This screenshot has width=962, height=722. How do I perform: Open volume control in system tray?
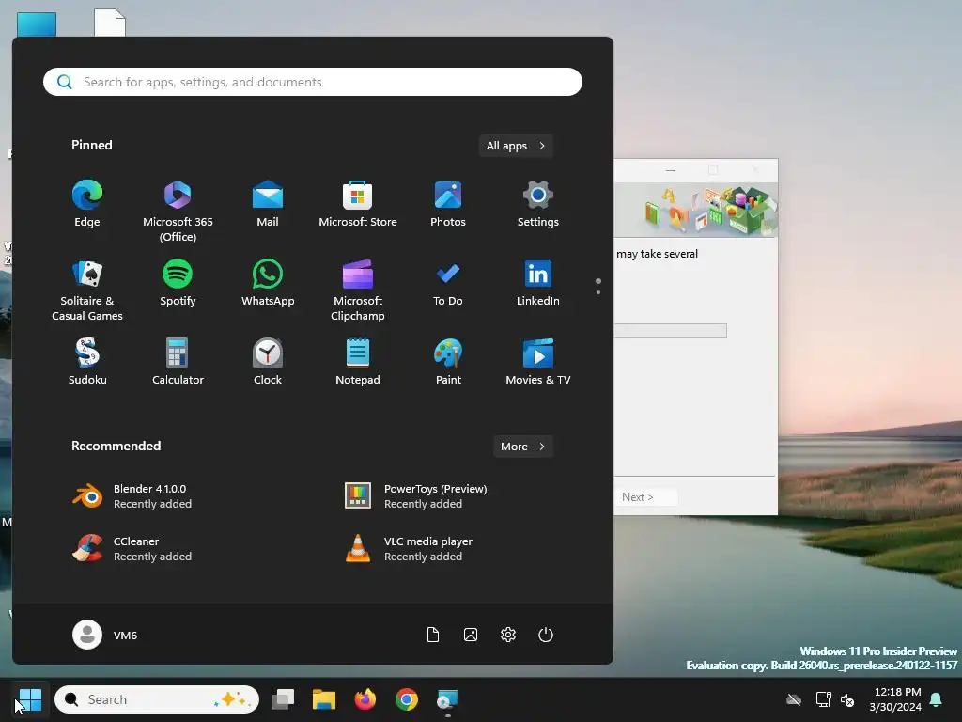click(848, 699)
